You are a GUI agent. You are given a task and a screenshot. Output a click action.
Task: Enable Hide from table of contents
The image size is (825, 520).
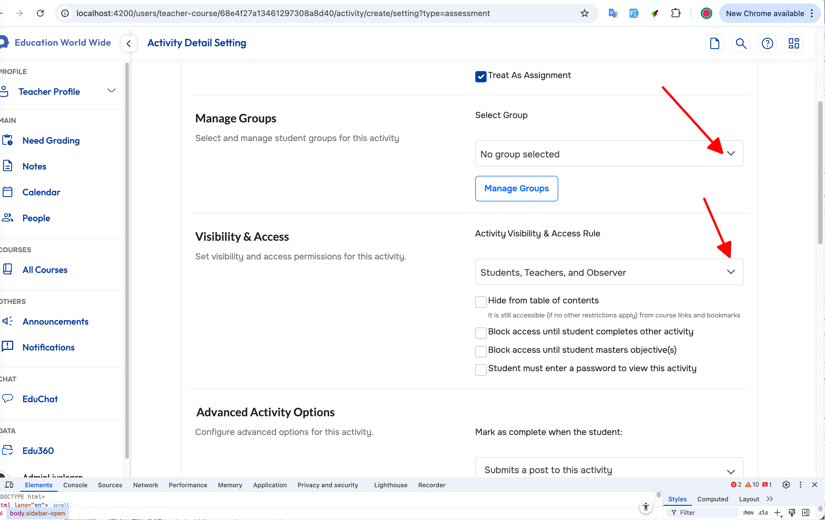[x=481, y=302]
